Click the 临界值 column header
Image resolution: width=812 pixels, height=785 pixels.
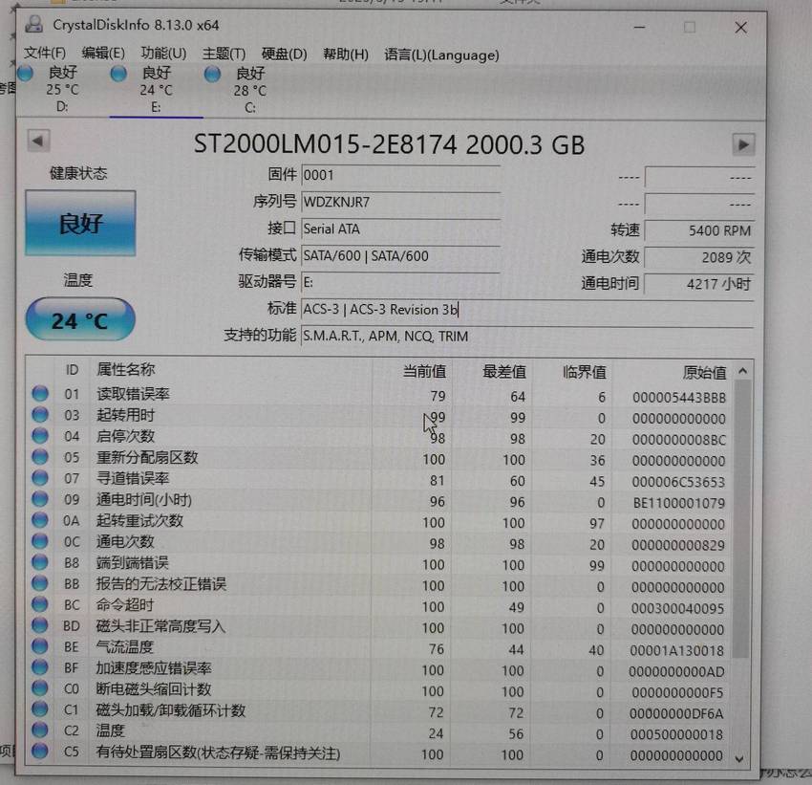pyautogui.click(x=585, y=372)
